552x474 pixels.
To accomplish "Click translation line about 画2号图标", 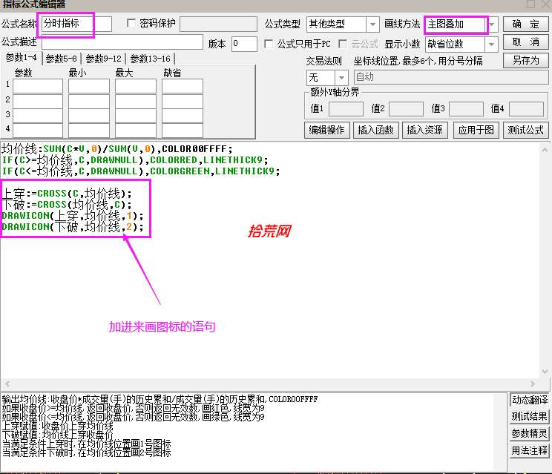I will coord(87,452).
